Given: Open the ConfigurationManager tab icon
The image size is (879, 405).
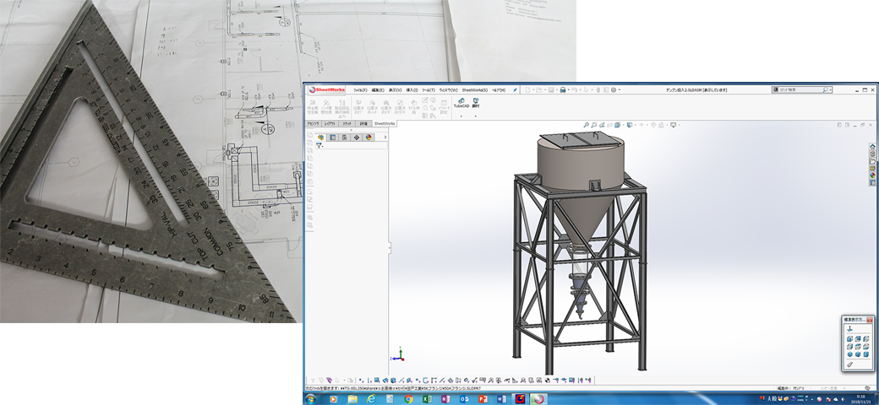Looking at the screenshot, I should point(344,137).
